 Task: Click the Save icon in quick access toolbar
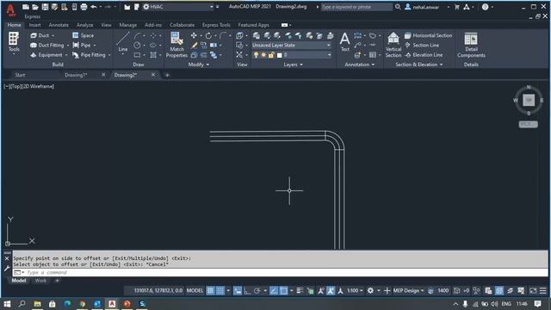pyautogui.click(x=45, y=7)
